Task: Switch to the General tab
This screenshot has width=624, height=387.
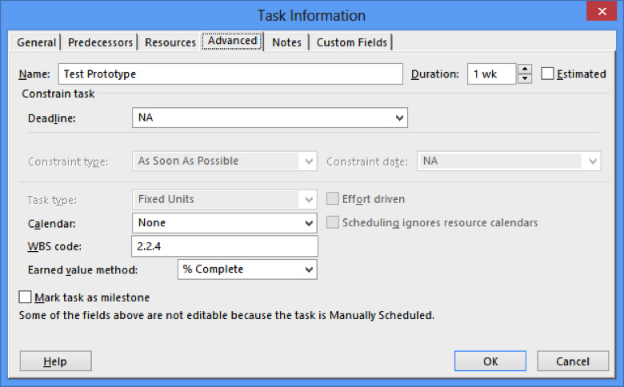Action: (x=37, y=42)
